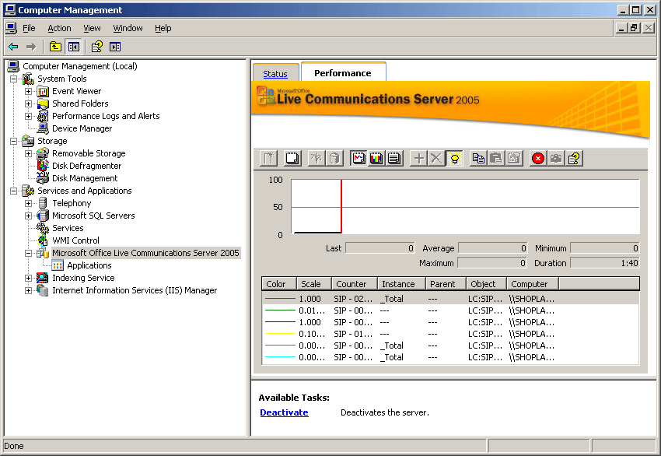
Task: Click the MMC toolbar Help icon
Action: click(x=97, y=47)
